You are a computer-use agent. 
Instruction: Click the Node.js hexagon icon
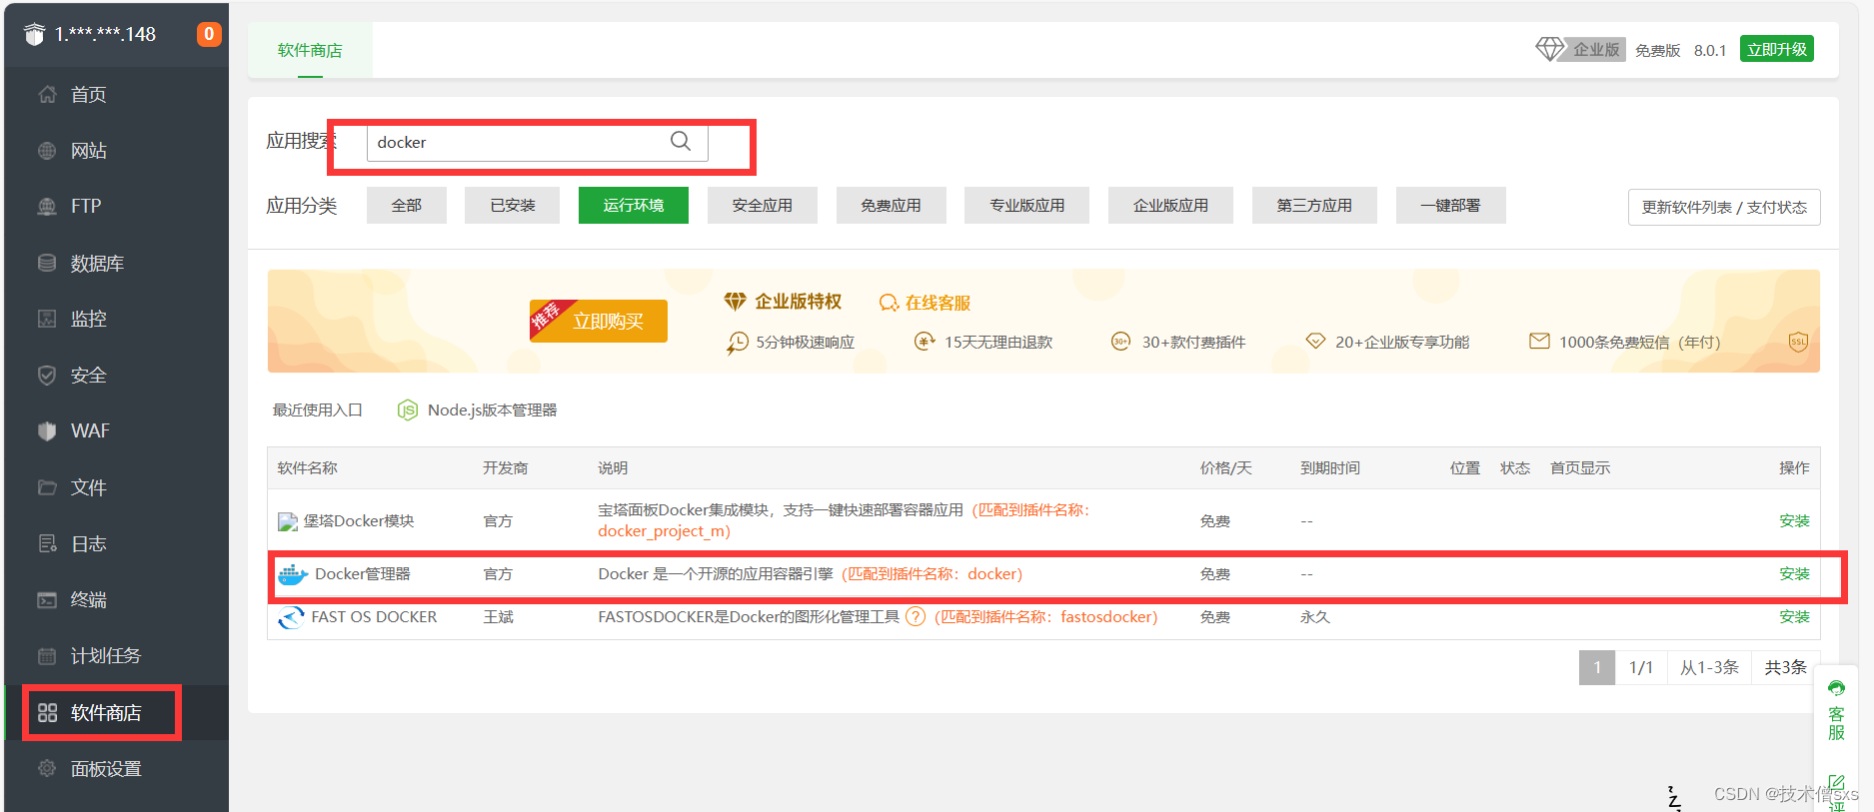click(x=408, y=410)
